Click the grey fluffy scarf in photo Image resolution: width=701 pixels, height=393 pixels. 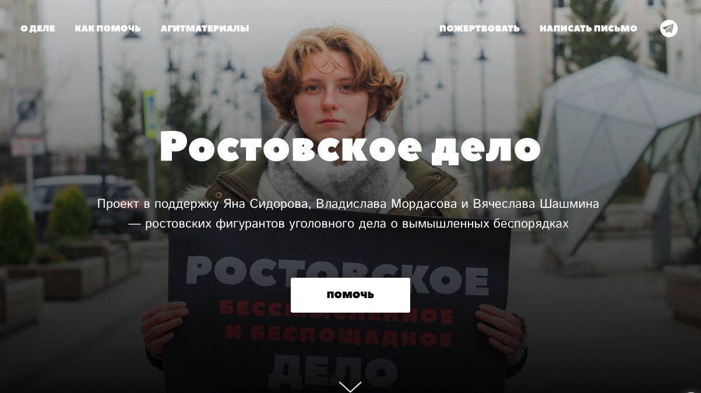335,169
